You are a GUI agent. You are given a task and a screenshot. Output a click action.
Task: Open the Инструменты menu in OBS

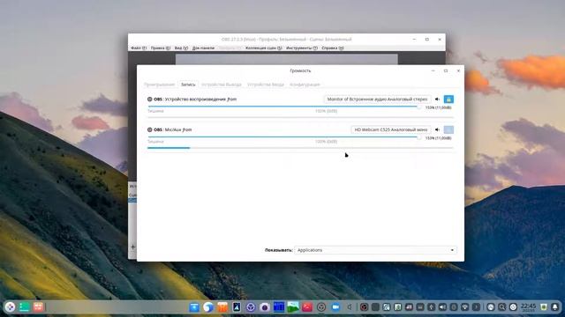302,48
